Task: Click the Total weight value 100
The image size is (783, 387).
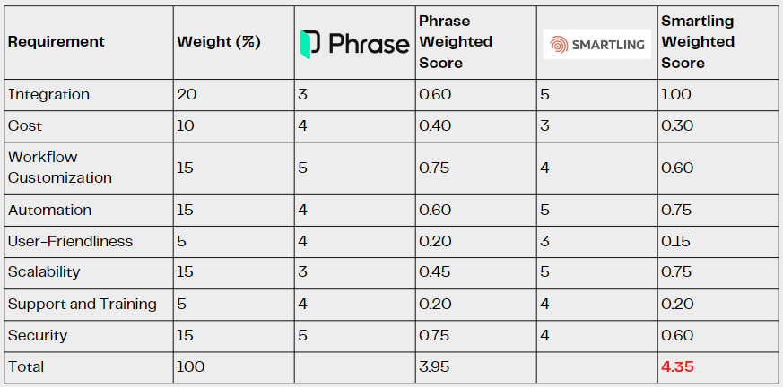Action: point(190,366)
